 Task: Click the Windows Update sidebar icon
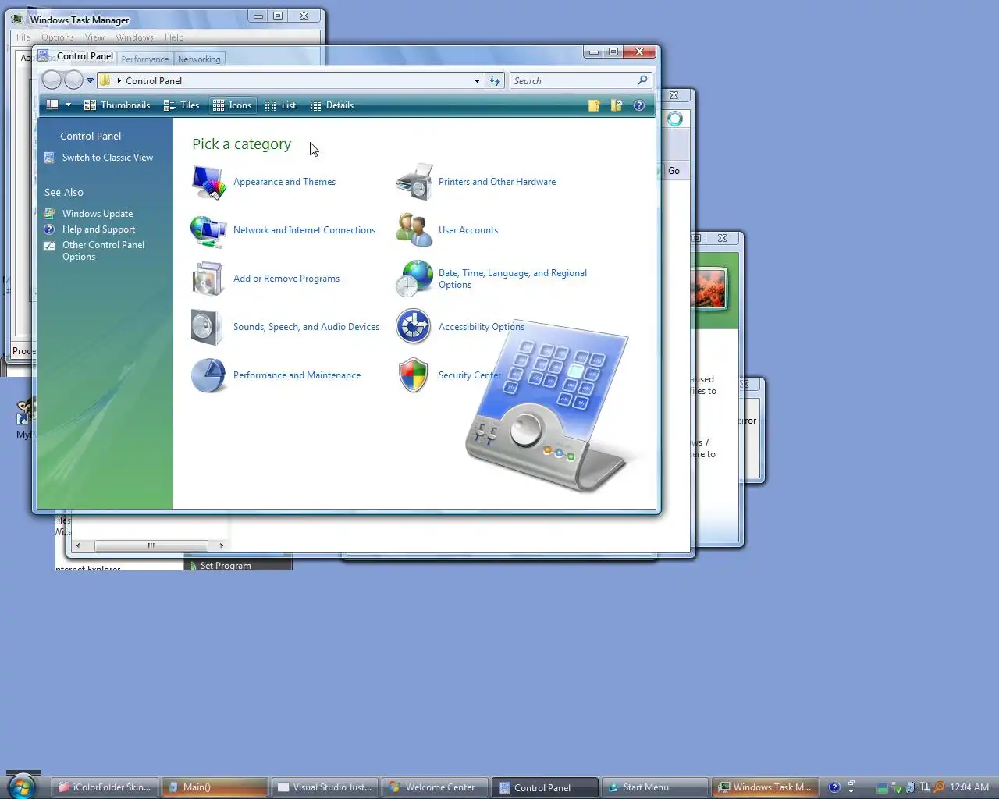tap(49, 213)
